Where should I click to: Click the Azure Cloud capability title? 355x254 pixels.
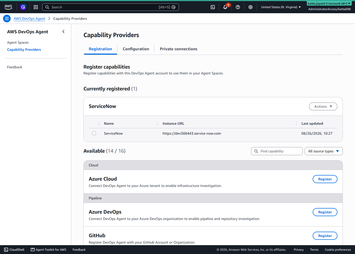click(x=103, y=179)
